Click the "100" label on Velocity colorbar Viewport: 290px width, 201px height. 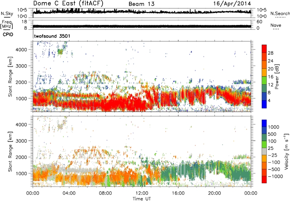(272, 141)
